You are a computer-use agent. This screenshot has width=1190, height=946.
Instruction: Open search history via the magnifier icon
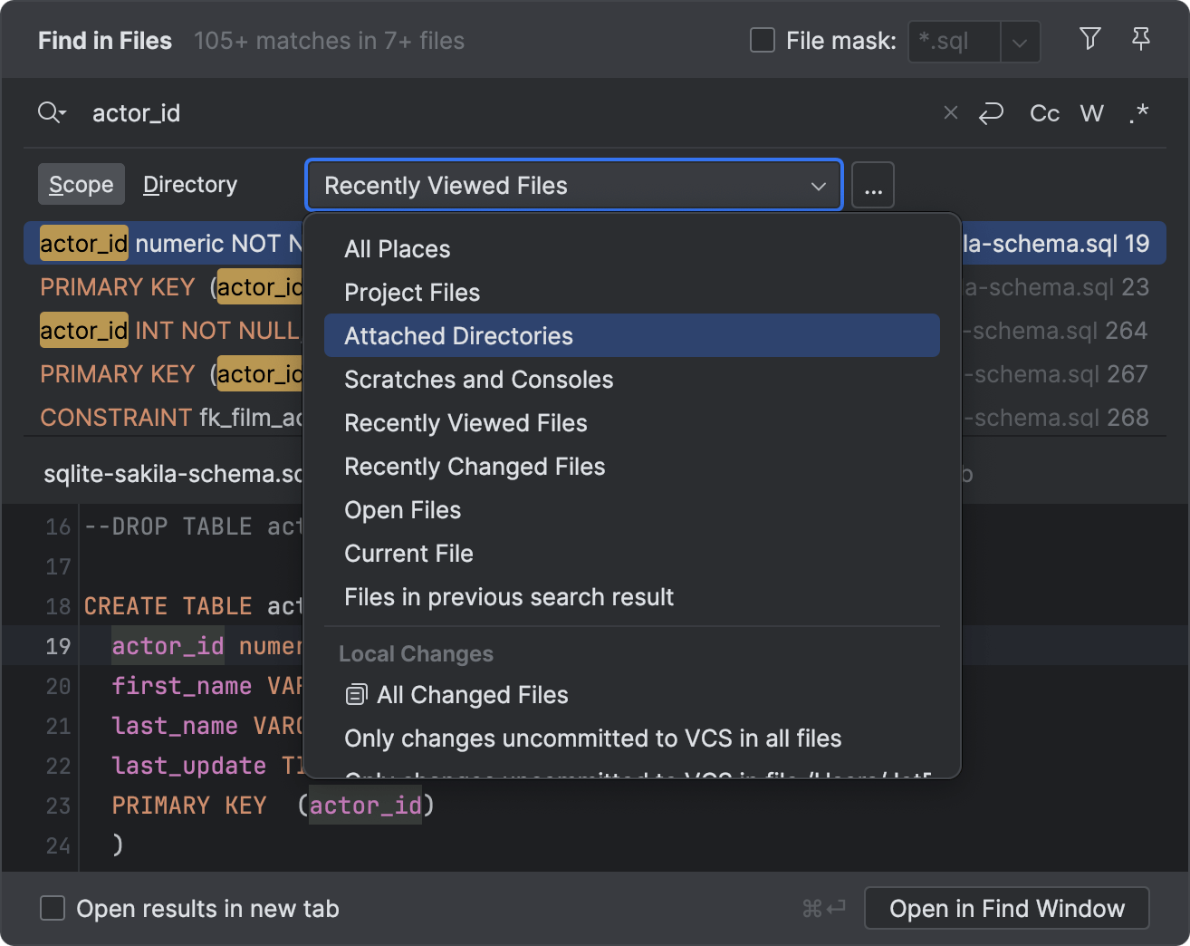point(51,112)
